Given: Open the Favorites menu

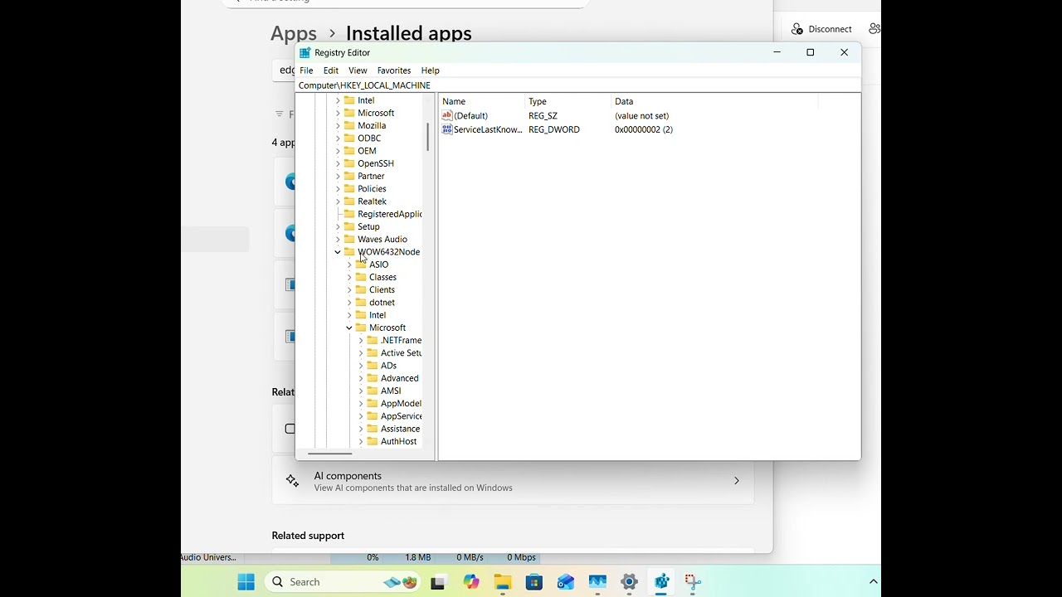Looking at the screenshot, I should tap(394, 70).
